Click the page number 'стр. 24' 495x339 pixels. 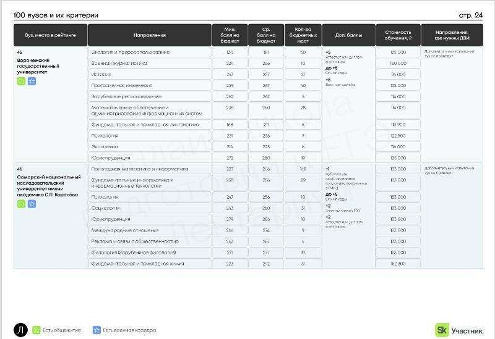[x=470, y=15]
